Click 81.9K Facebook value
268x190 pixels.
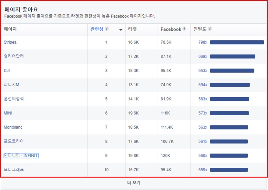point(166,99)
